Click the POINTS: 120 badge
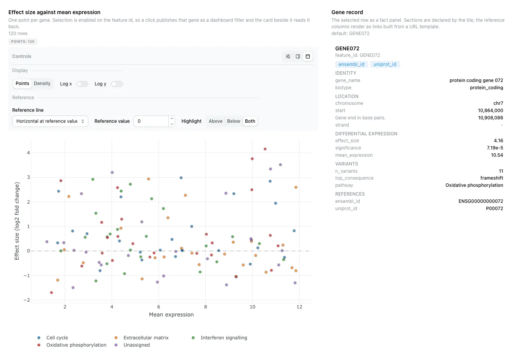 pyautogui.click(x=23, y=42)
